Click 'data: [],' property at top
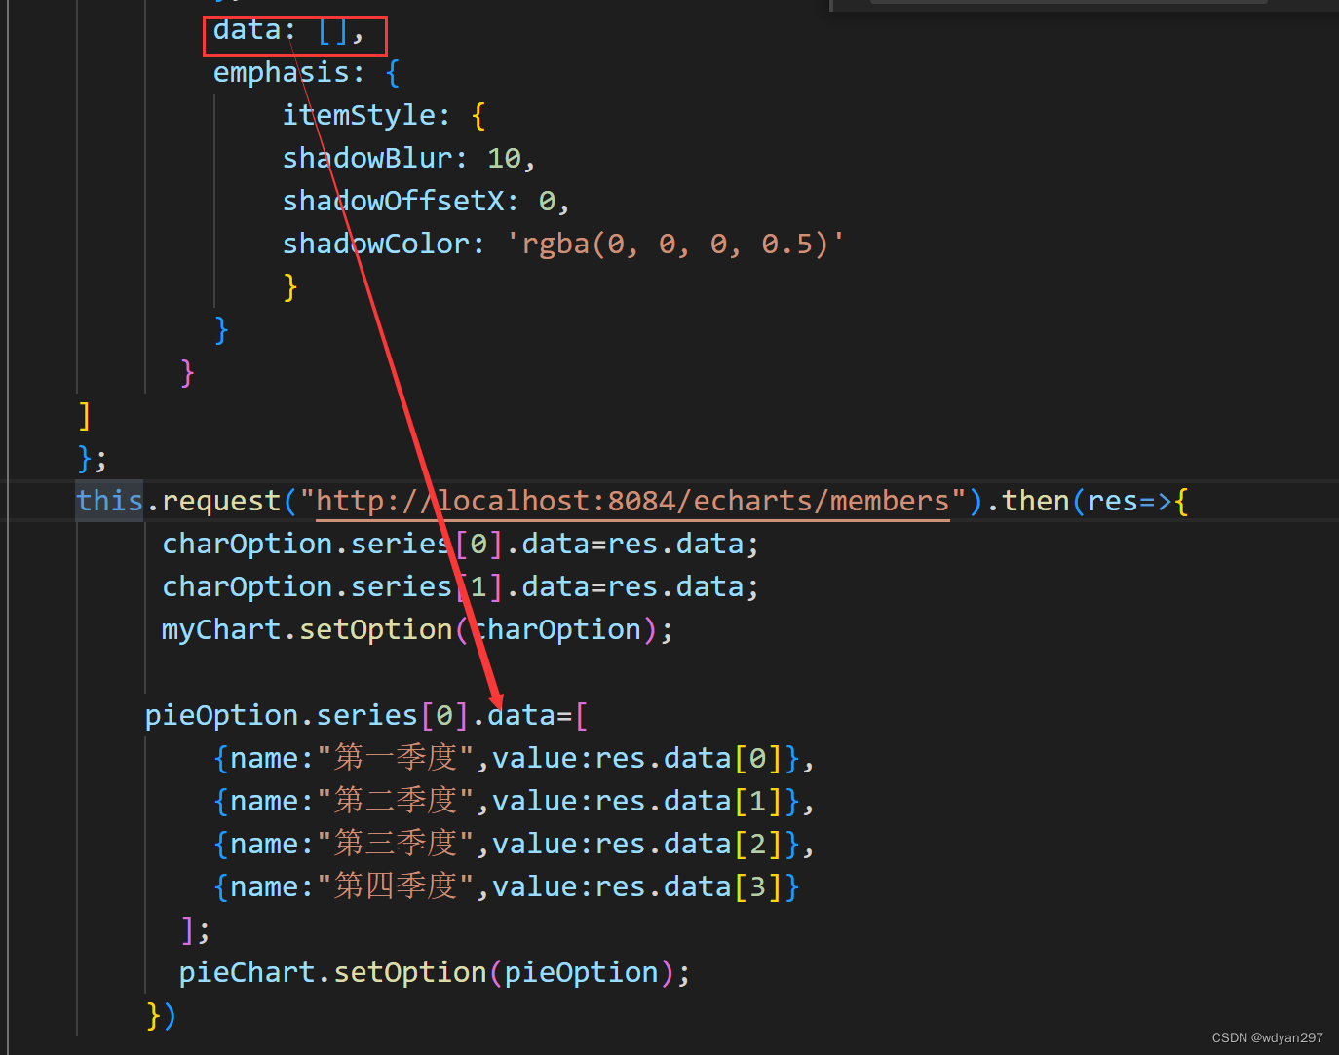 [x=288, y=30]
